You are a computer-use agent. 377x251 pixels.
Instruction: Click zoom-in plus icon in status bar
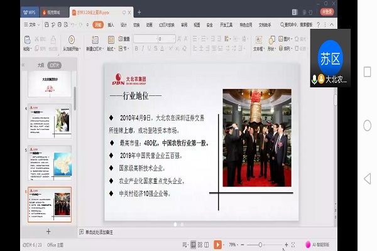287,244
